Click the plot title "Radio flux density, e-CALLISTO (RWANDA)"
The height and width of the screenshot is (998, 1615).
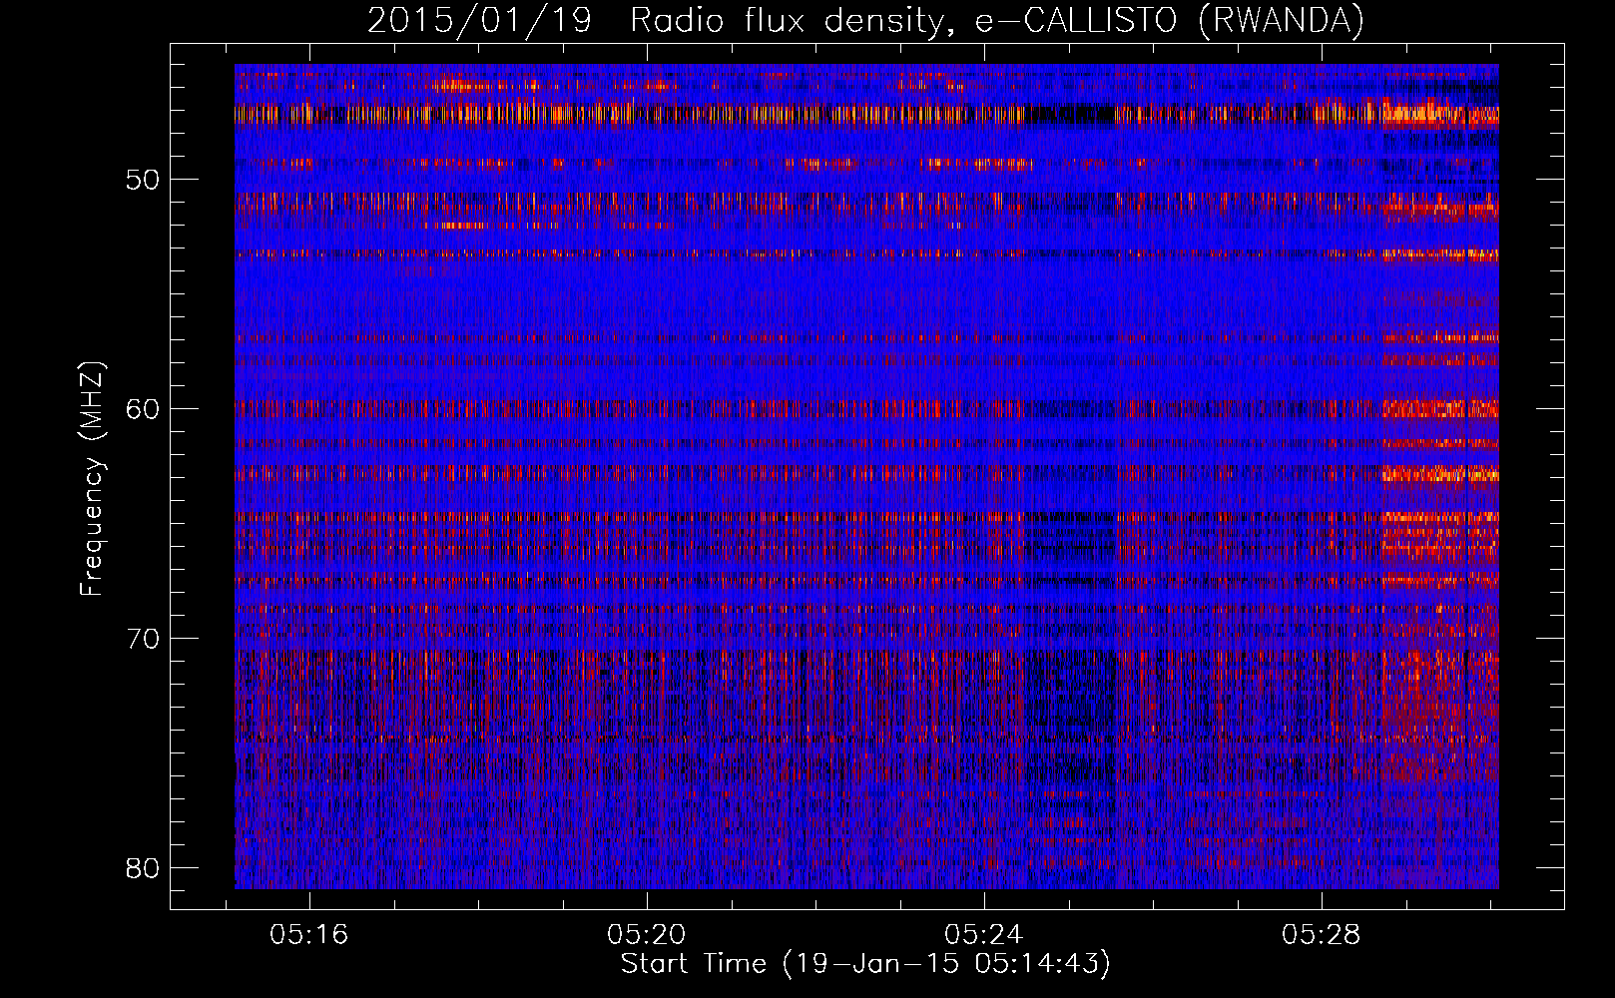click(997, 20)
